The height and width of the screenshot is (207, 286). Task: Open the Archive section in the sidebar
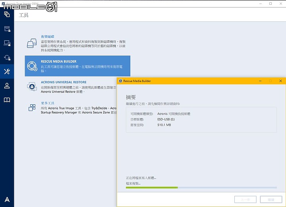click(x=7, y=29)
